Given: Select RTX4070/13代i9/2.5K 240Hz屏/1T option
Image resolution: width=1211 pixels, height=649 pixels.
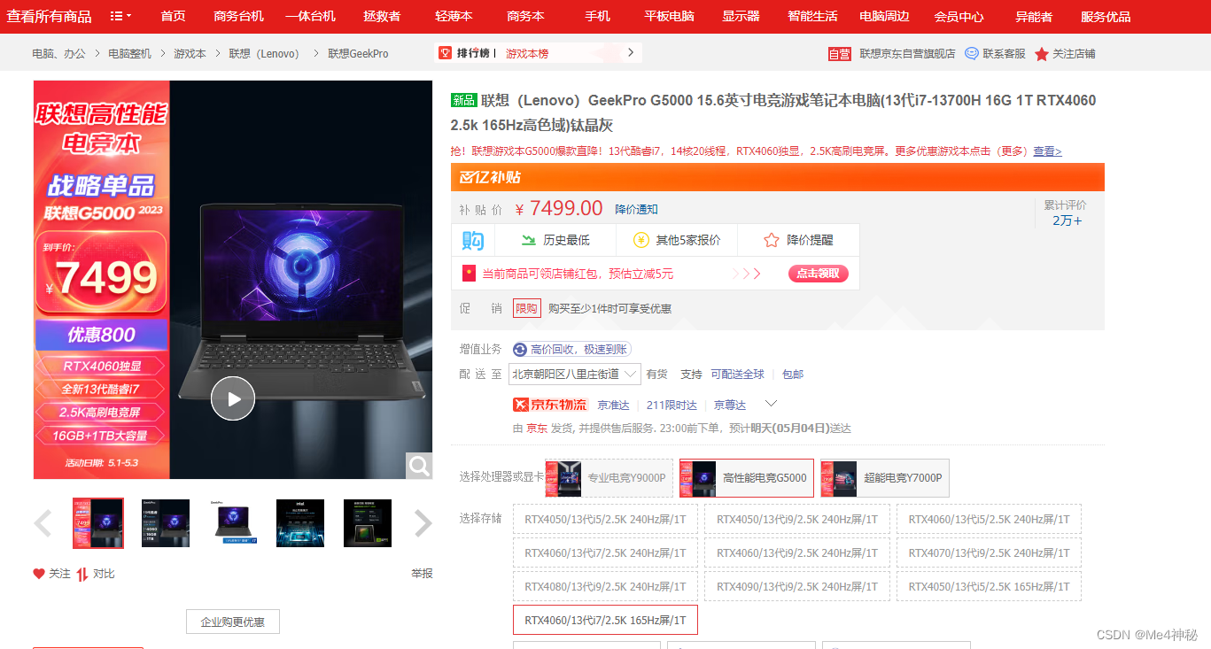Looking at the screenshot, I should [x=989, y=553].
